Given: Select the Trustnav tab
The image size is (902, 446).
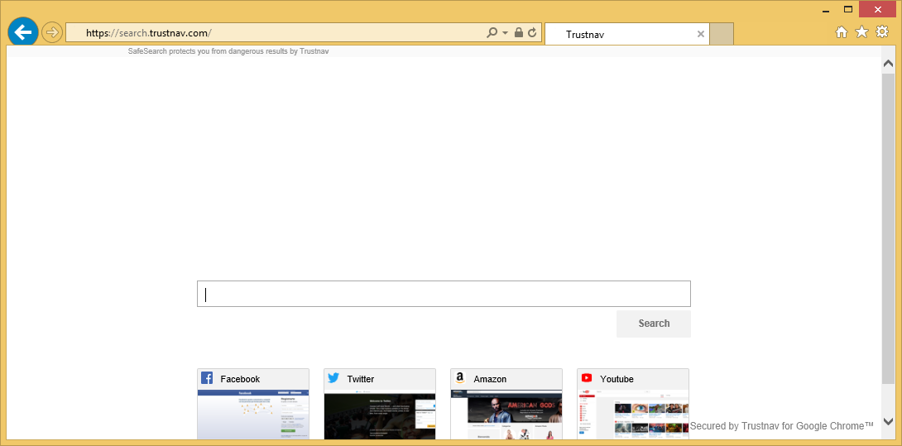Looking at the screenshot, I should point(621,34).
